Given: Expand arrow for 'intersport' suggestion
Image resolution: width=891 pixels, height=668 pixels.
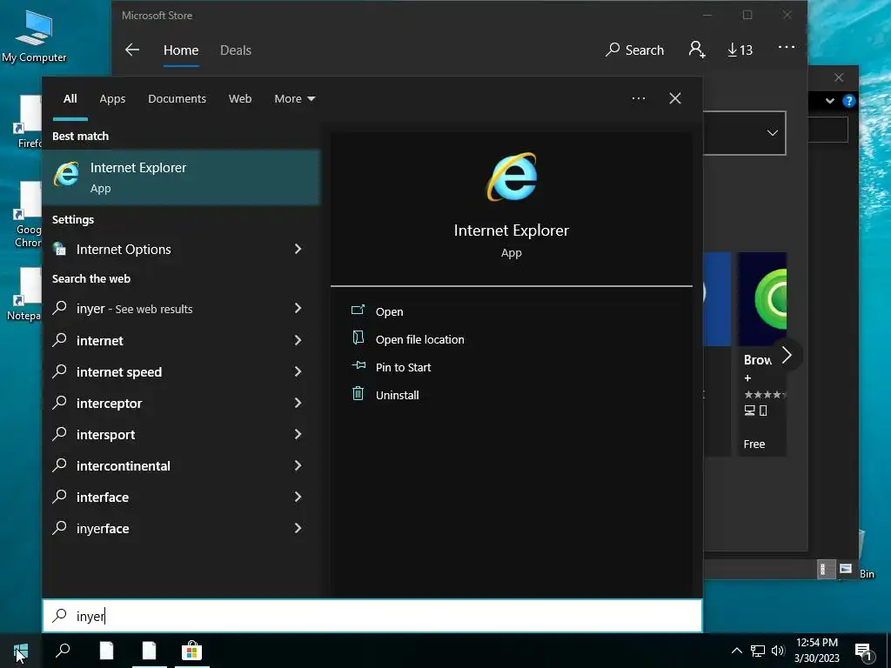Looking at the screenshot, I should pyautogui.click(x=298, y=434).
